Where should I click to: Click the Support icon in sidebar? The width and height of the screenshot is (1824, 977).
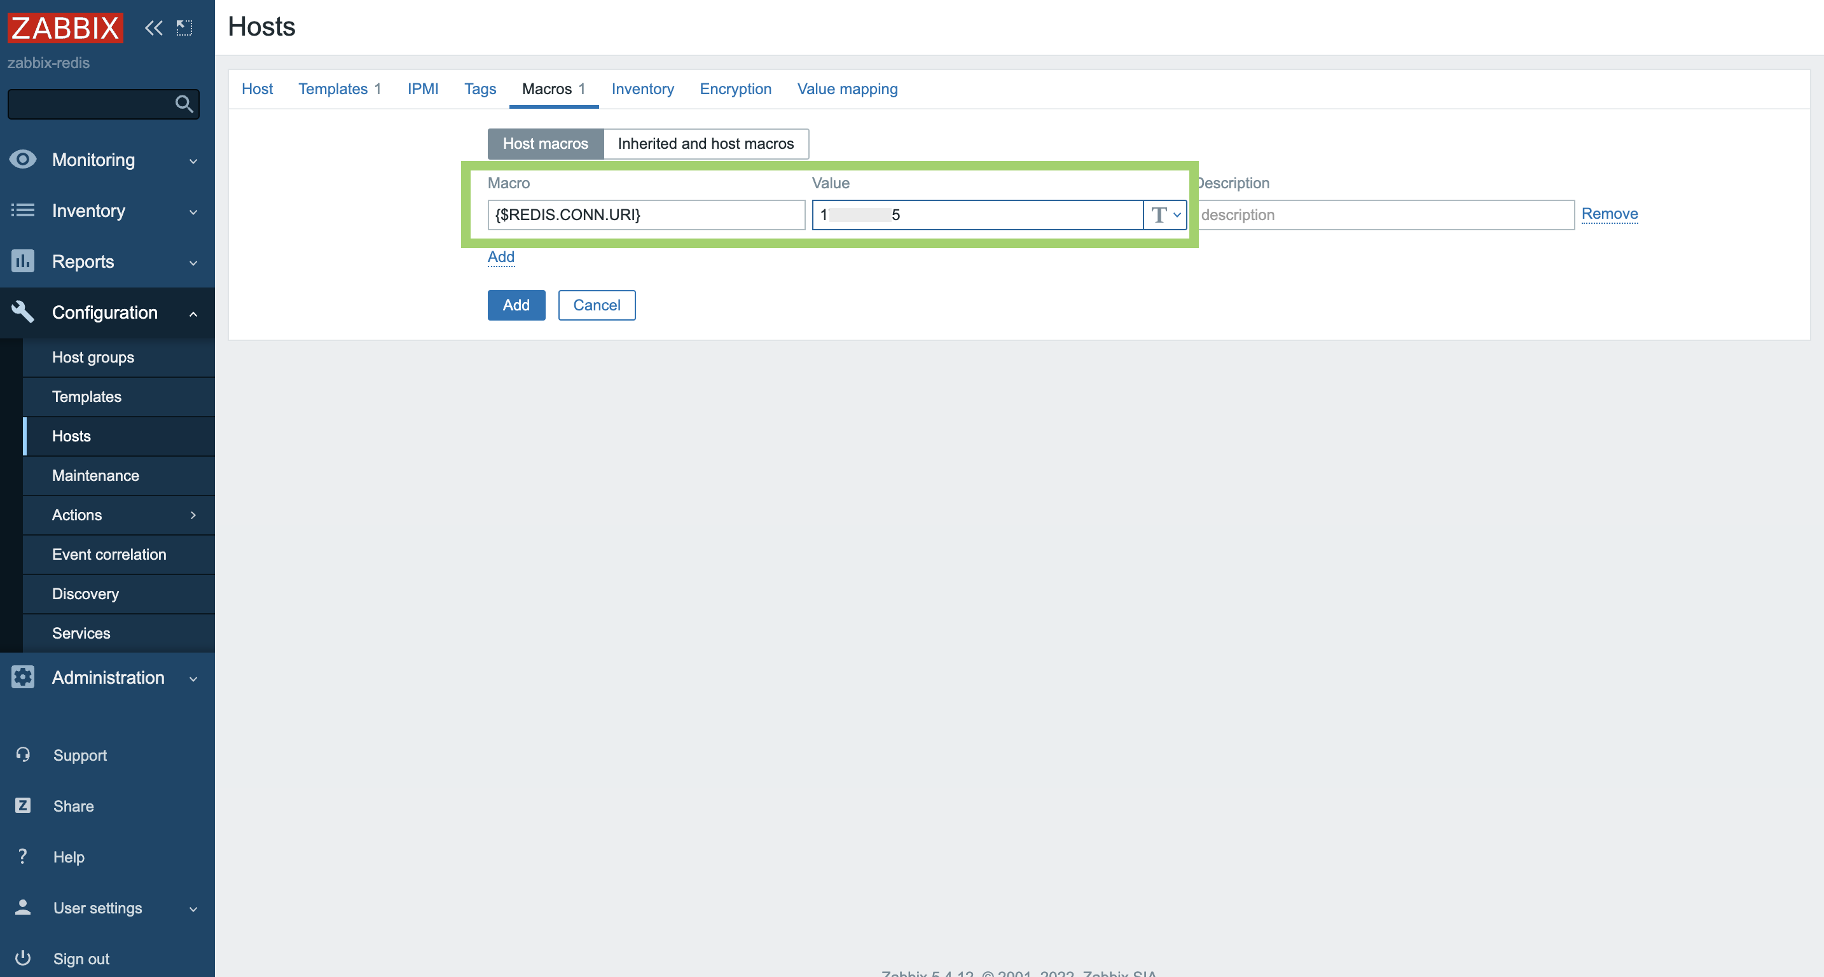[23, 754]
